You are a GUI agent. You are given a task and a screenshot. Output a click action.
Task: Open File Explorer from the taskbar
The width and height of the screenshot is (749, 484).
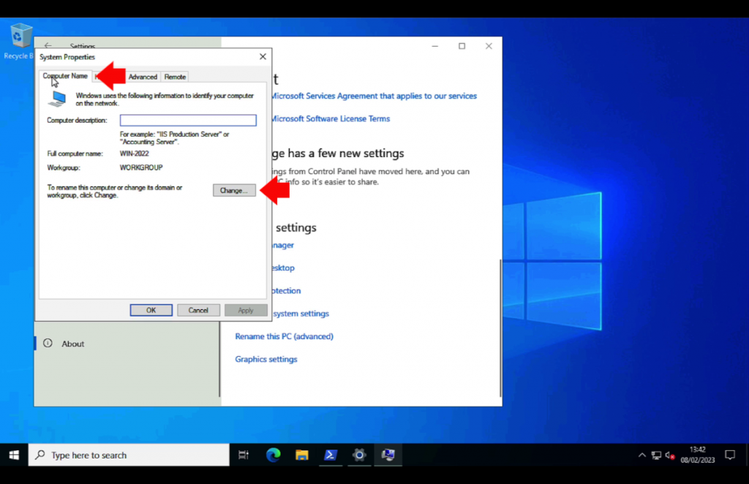pos(301,455)
